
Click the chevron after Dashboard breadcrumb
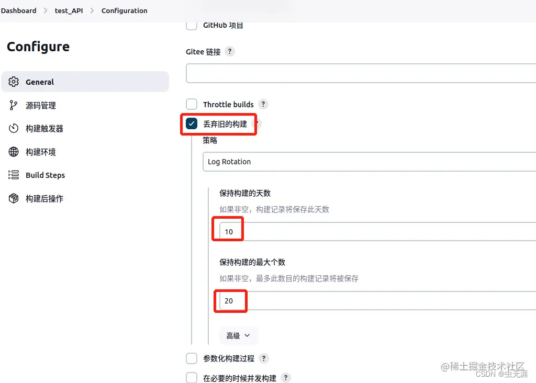[46, 10]
